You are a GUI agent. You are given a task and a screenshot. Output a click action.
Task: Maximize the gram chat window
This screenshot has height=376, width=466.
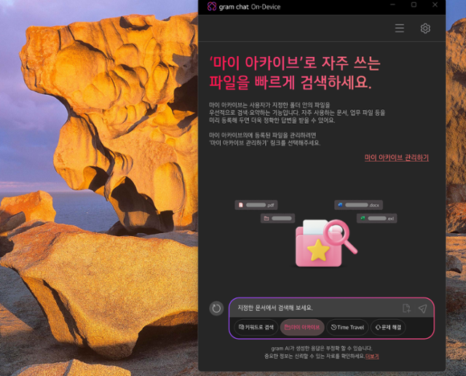(414, 5)
